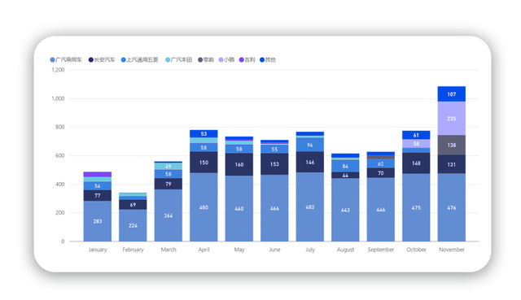The image size is (521, 300).
Task: Click the July segment labeled 96
Action: (310, 145)
